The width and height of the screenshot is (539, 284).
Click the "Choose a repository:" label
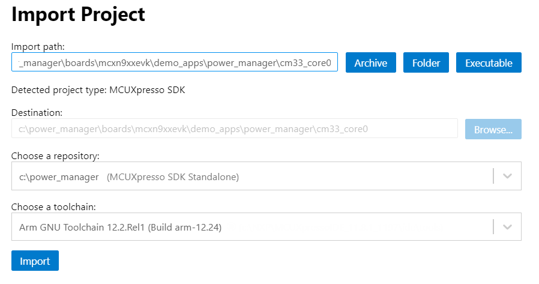[x=55, y=156]
